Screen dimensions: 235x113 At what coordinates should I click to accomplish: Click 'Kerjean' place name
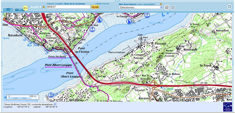[x=71, y=18]
